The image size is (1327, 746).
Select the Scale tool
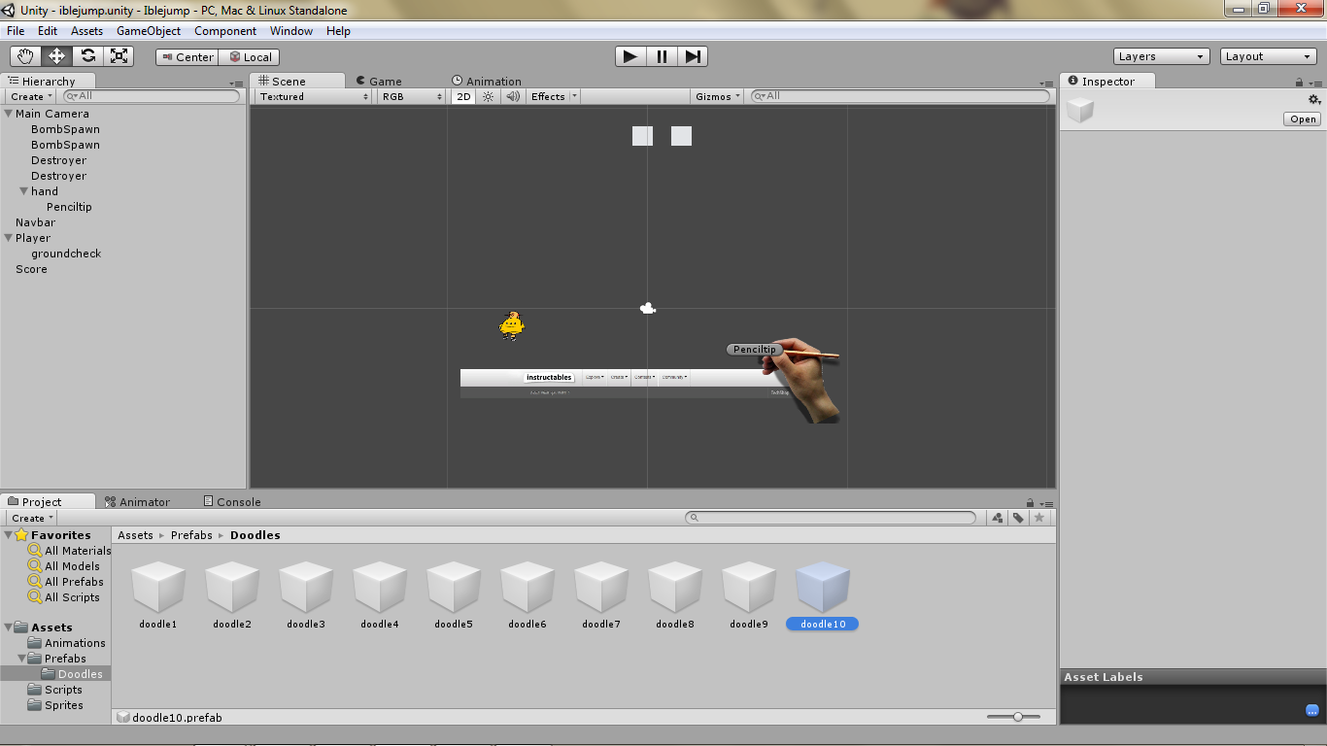tap(119, 56)
